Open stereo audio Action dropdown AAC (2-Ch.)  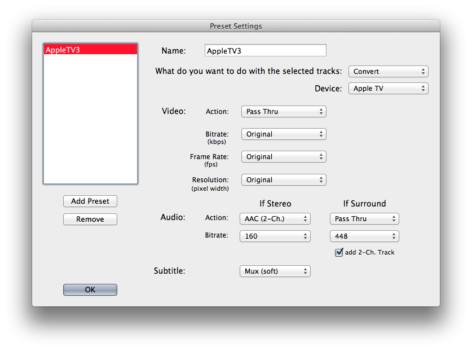click(x=275, y=219)
